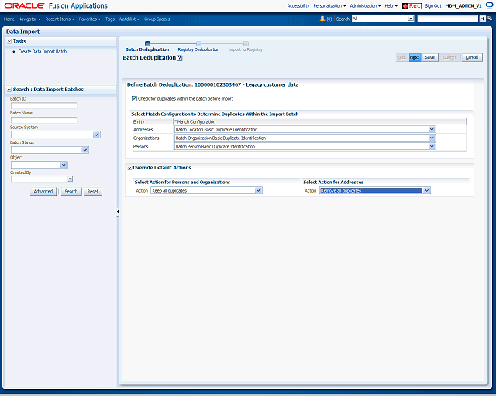Image resolution: width=496 pixels, height=396 pixels.
Task: Click the Reset button
Action: 93,191
